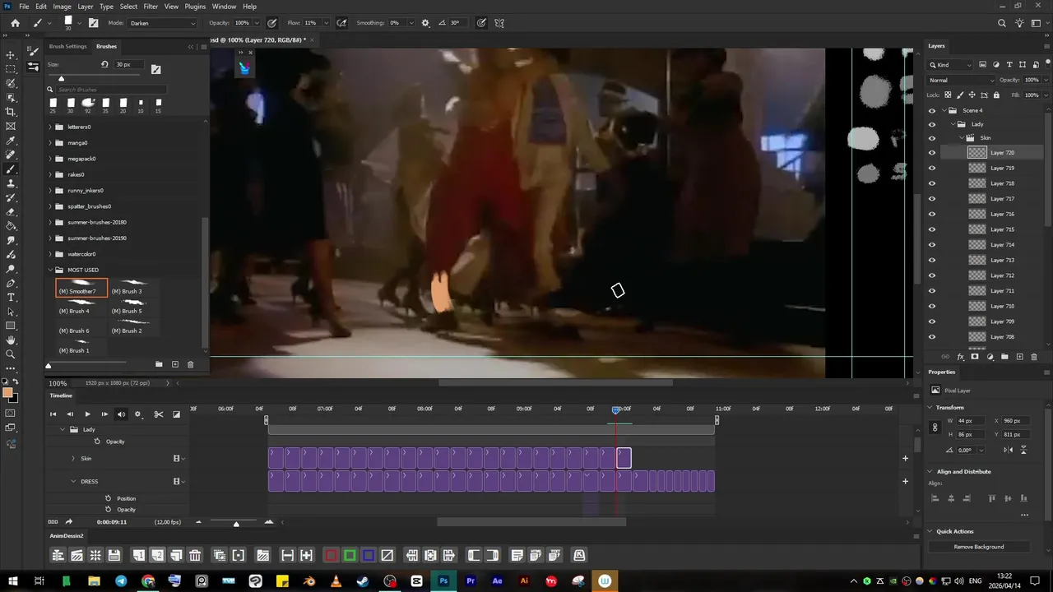Click AnimDessin2 red color label icon
This screenshot has height=592, width=1053.
pos(331,556)
